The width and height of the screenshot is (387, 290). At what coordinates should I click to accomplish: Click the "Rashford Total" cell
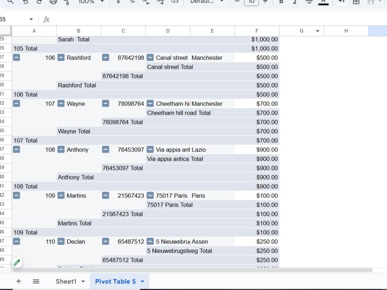[x=79, y=85]
